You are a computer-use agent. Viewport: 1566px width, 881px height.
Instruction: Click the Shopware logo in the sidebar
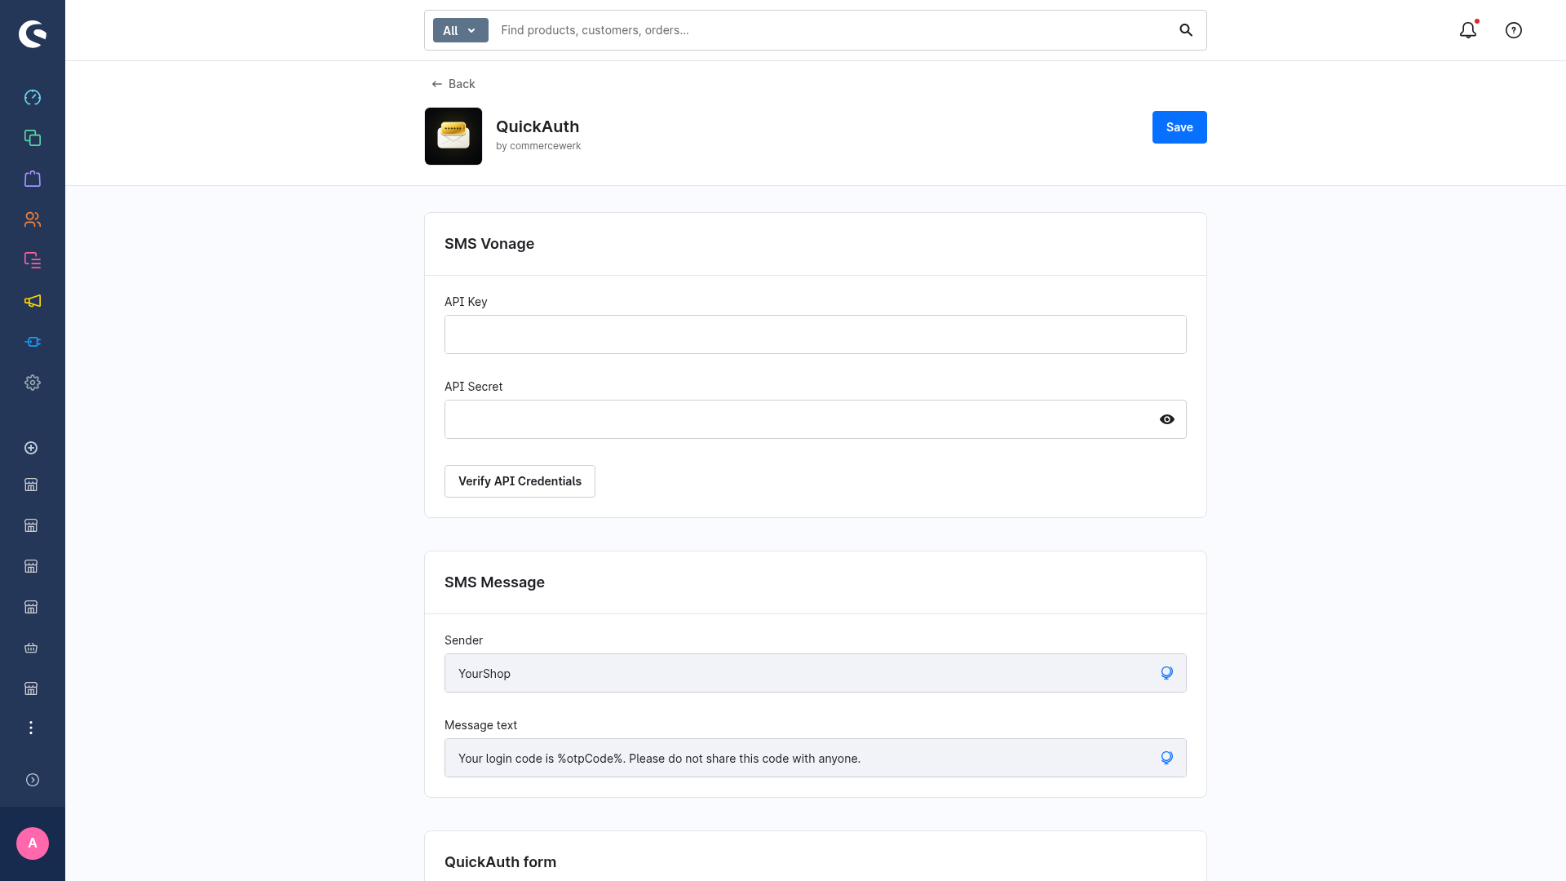[33, 34]
